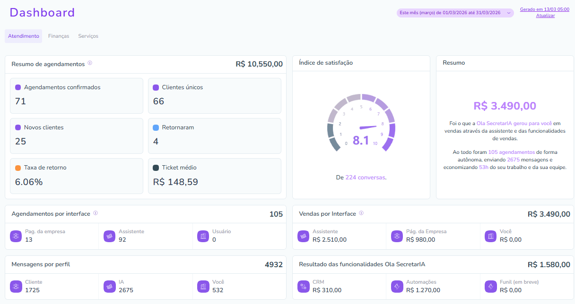The height and width of the screenshot is (304, 575).
Task: Click the Assistente icon under Agendamentos por interface
Action: coord(110,236)
